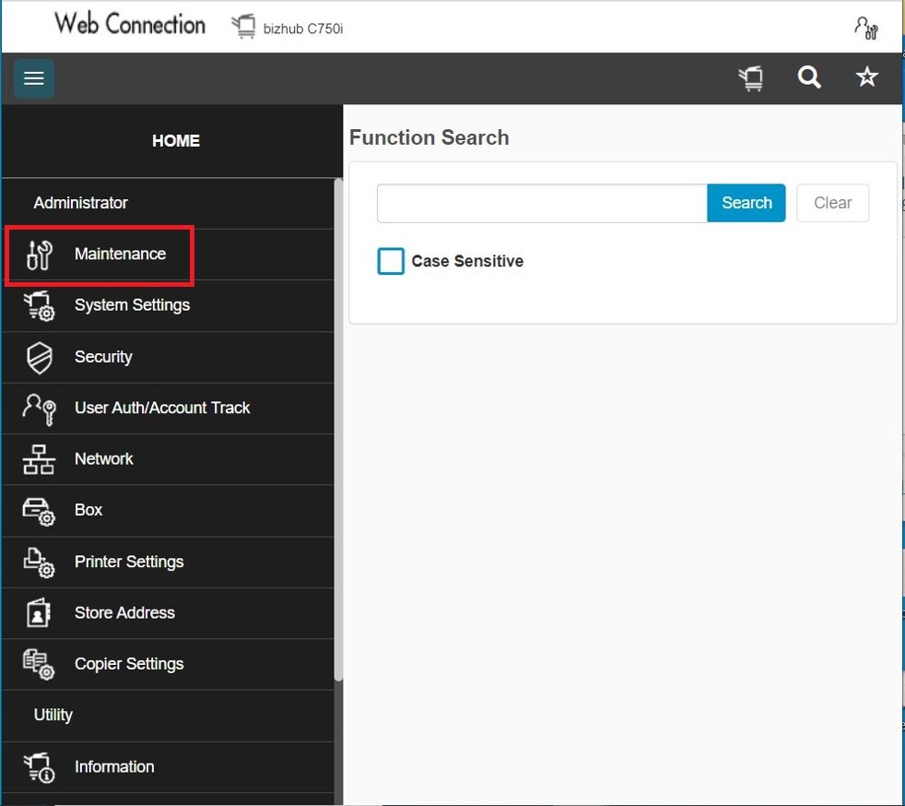Select Printer Settings from sidebar
Screen dimensions: 905x806
pyautogui.click(x=129, y=562)
